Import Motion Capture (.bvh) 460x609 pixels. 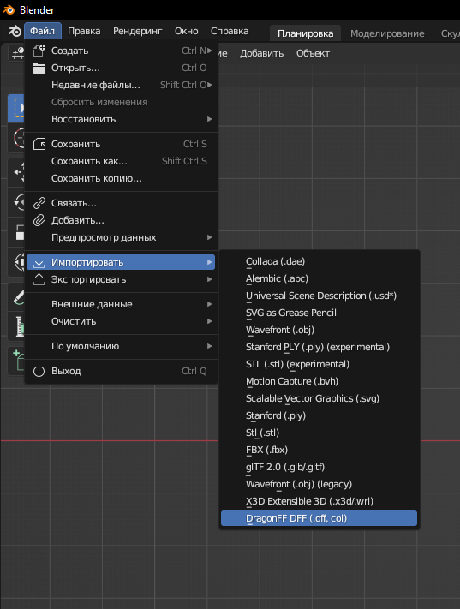[319, 381]
